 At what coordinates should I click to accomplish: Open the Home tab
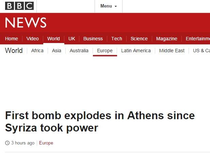coord(12,39)
